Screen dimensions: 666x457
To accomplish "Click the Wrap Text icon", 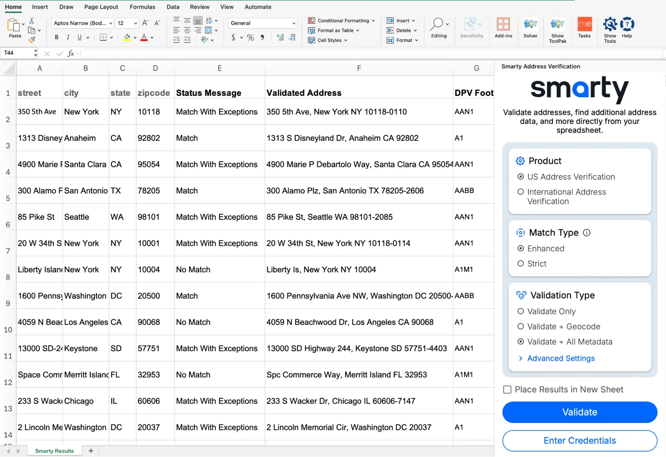I will [209, 20].
